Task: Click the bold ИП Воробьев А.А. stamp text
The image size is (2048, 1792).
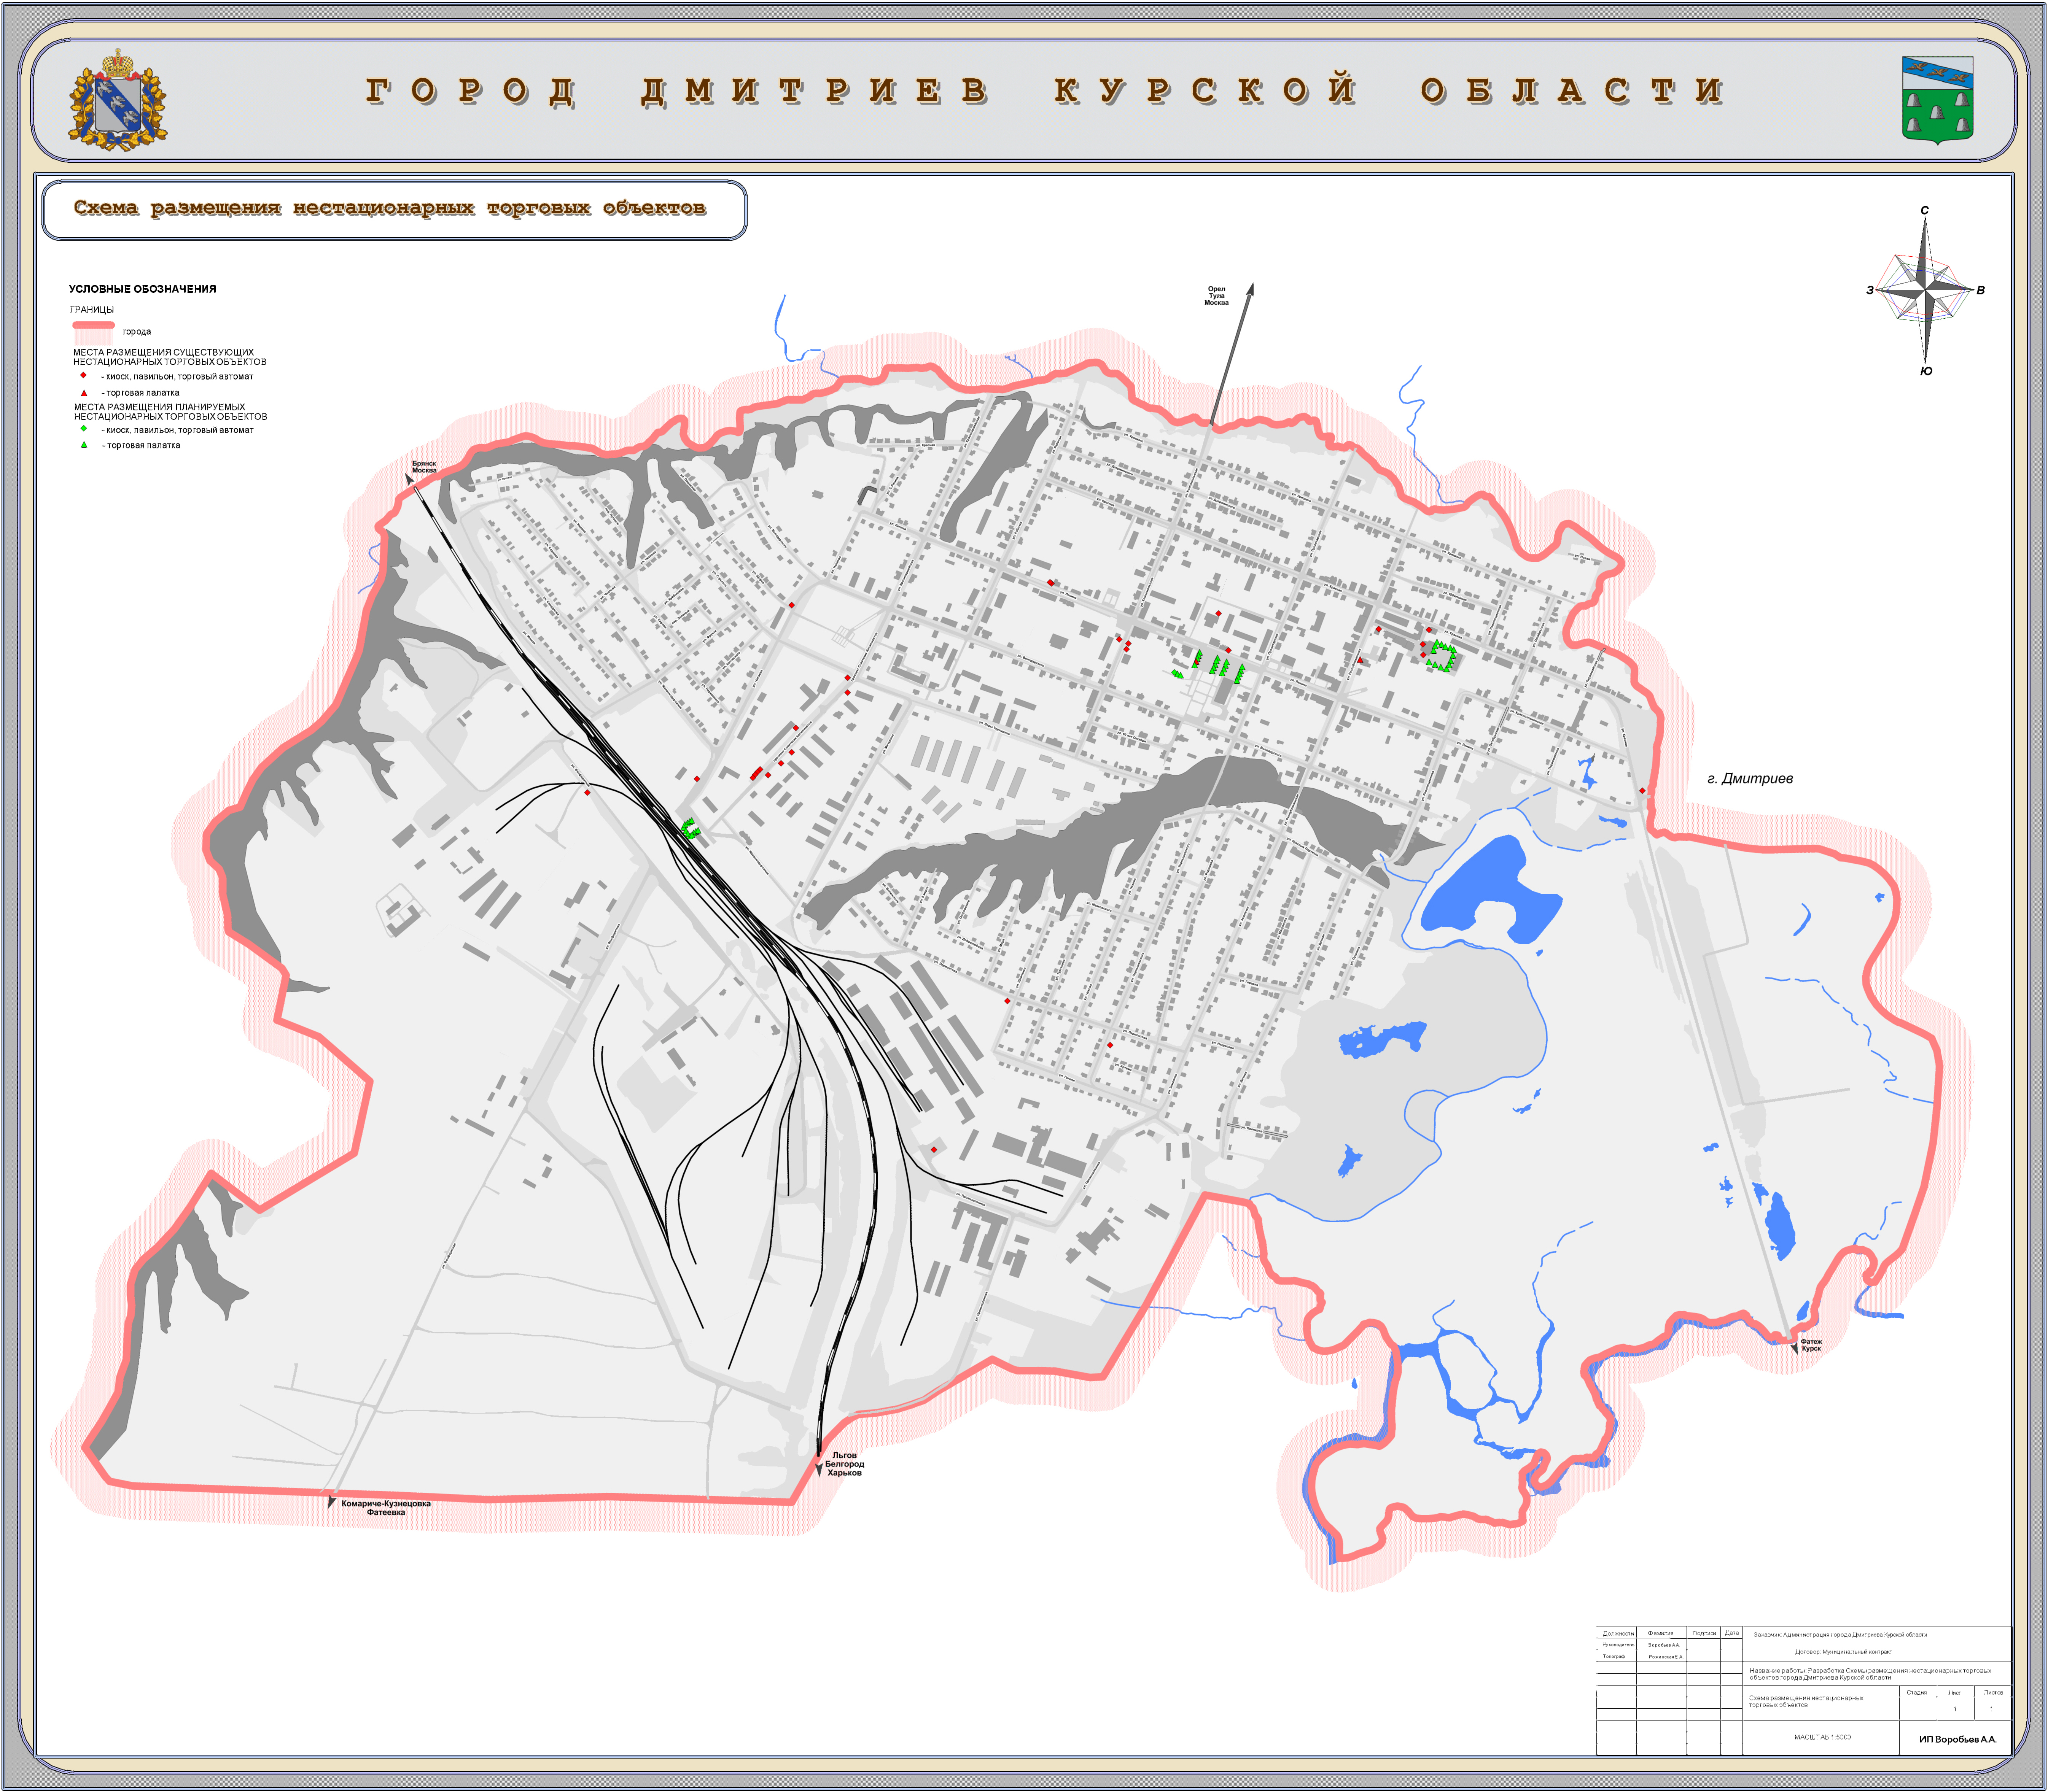Action: click(x=1957, y=1739)
